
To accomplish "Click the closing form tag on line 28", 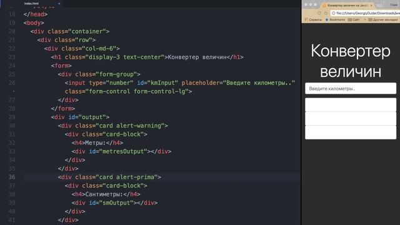I will tap(63, 108).
